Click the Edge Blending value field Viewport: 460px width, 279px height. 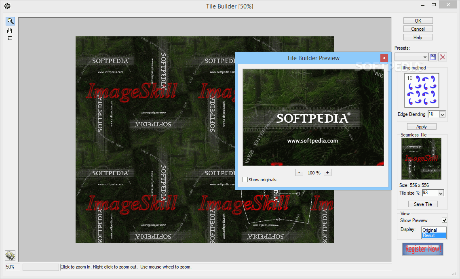click(x=434, y=114)
